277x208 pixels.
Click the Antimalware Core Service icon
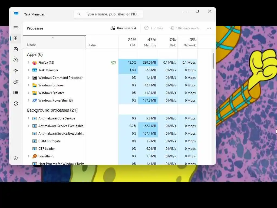pyautogui.click(x=35, y=118)
